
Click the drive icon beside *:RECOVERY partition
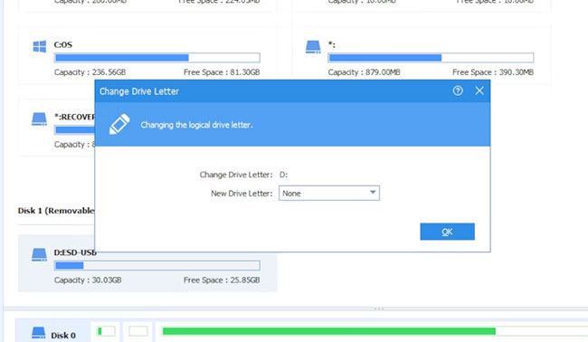coord(40,119)
